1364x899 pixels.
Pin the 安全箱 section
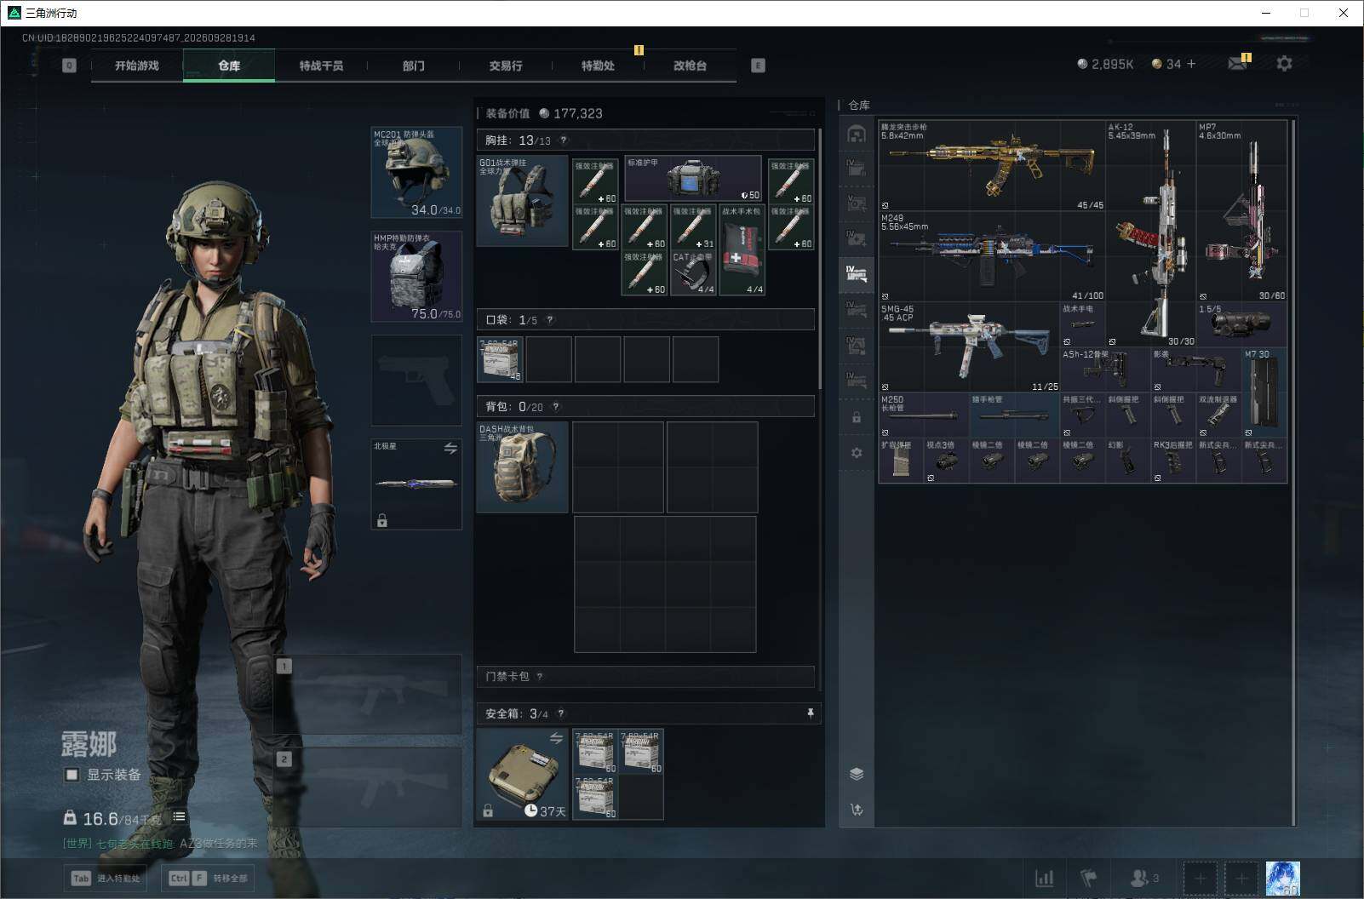point(810,713)
